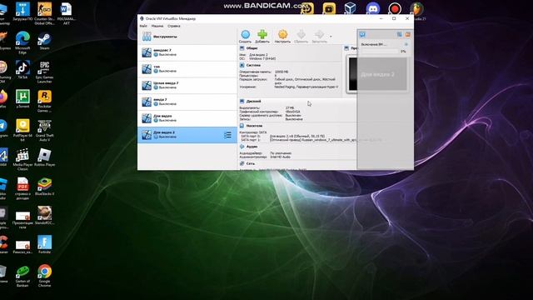Select the 'винда 7' virtual machine

(187, 102)
